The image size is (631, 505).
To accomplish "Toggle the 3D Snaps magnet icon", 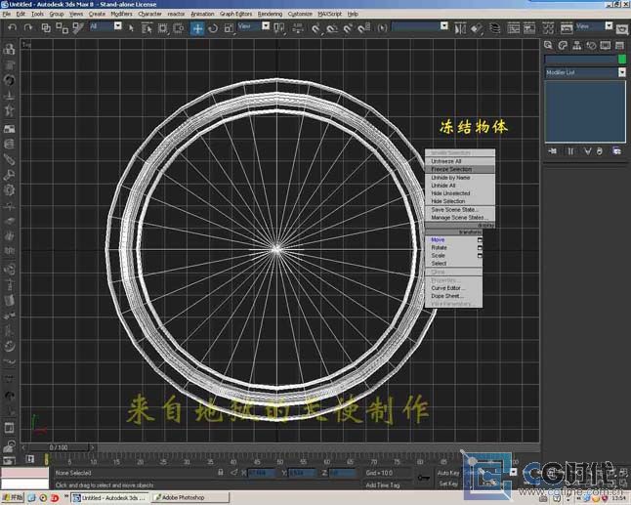I will [316, 28].
